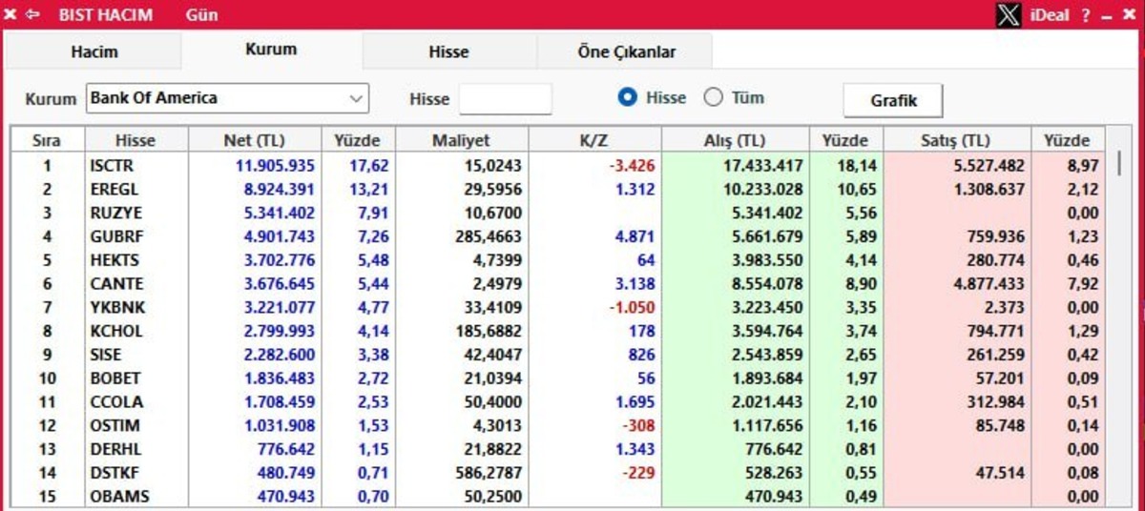
Task: Select the SISE stock
Action: [x=107, y=355]
